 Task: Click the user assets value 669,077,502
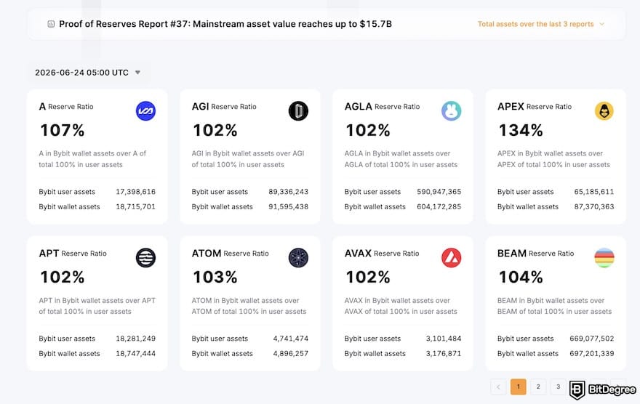591,339
